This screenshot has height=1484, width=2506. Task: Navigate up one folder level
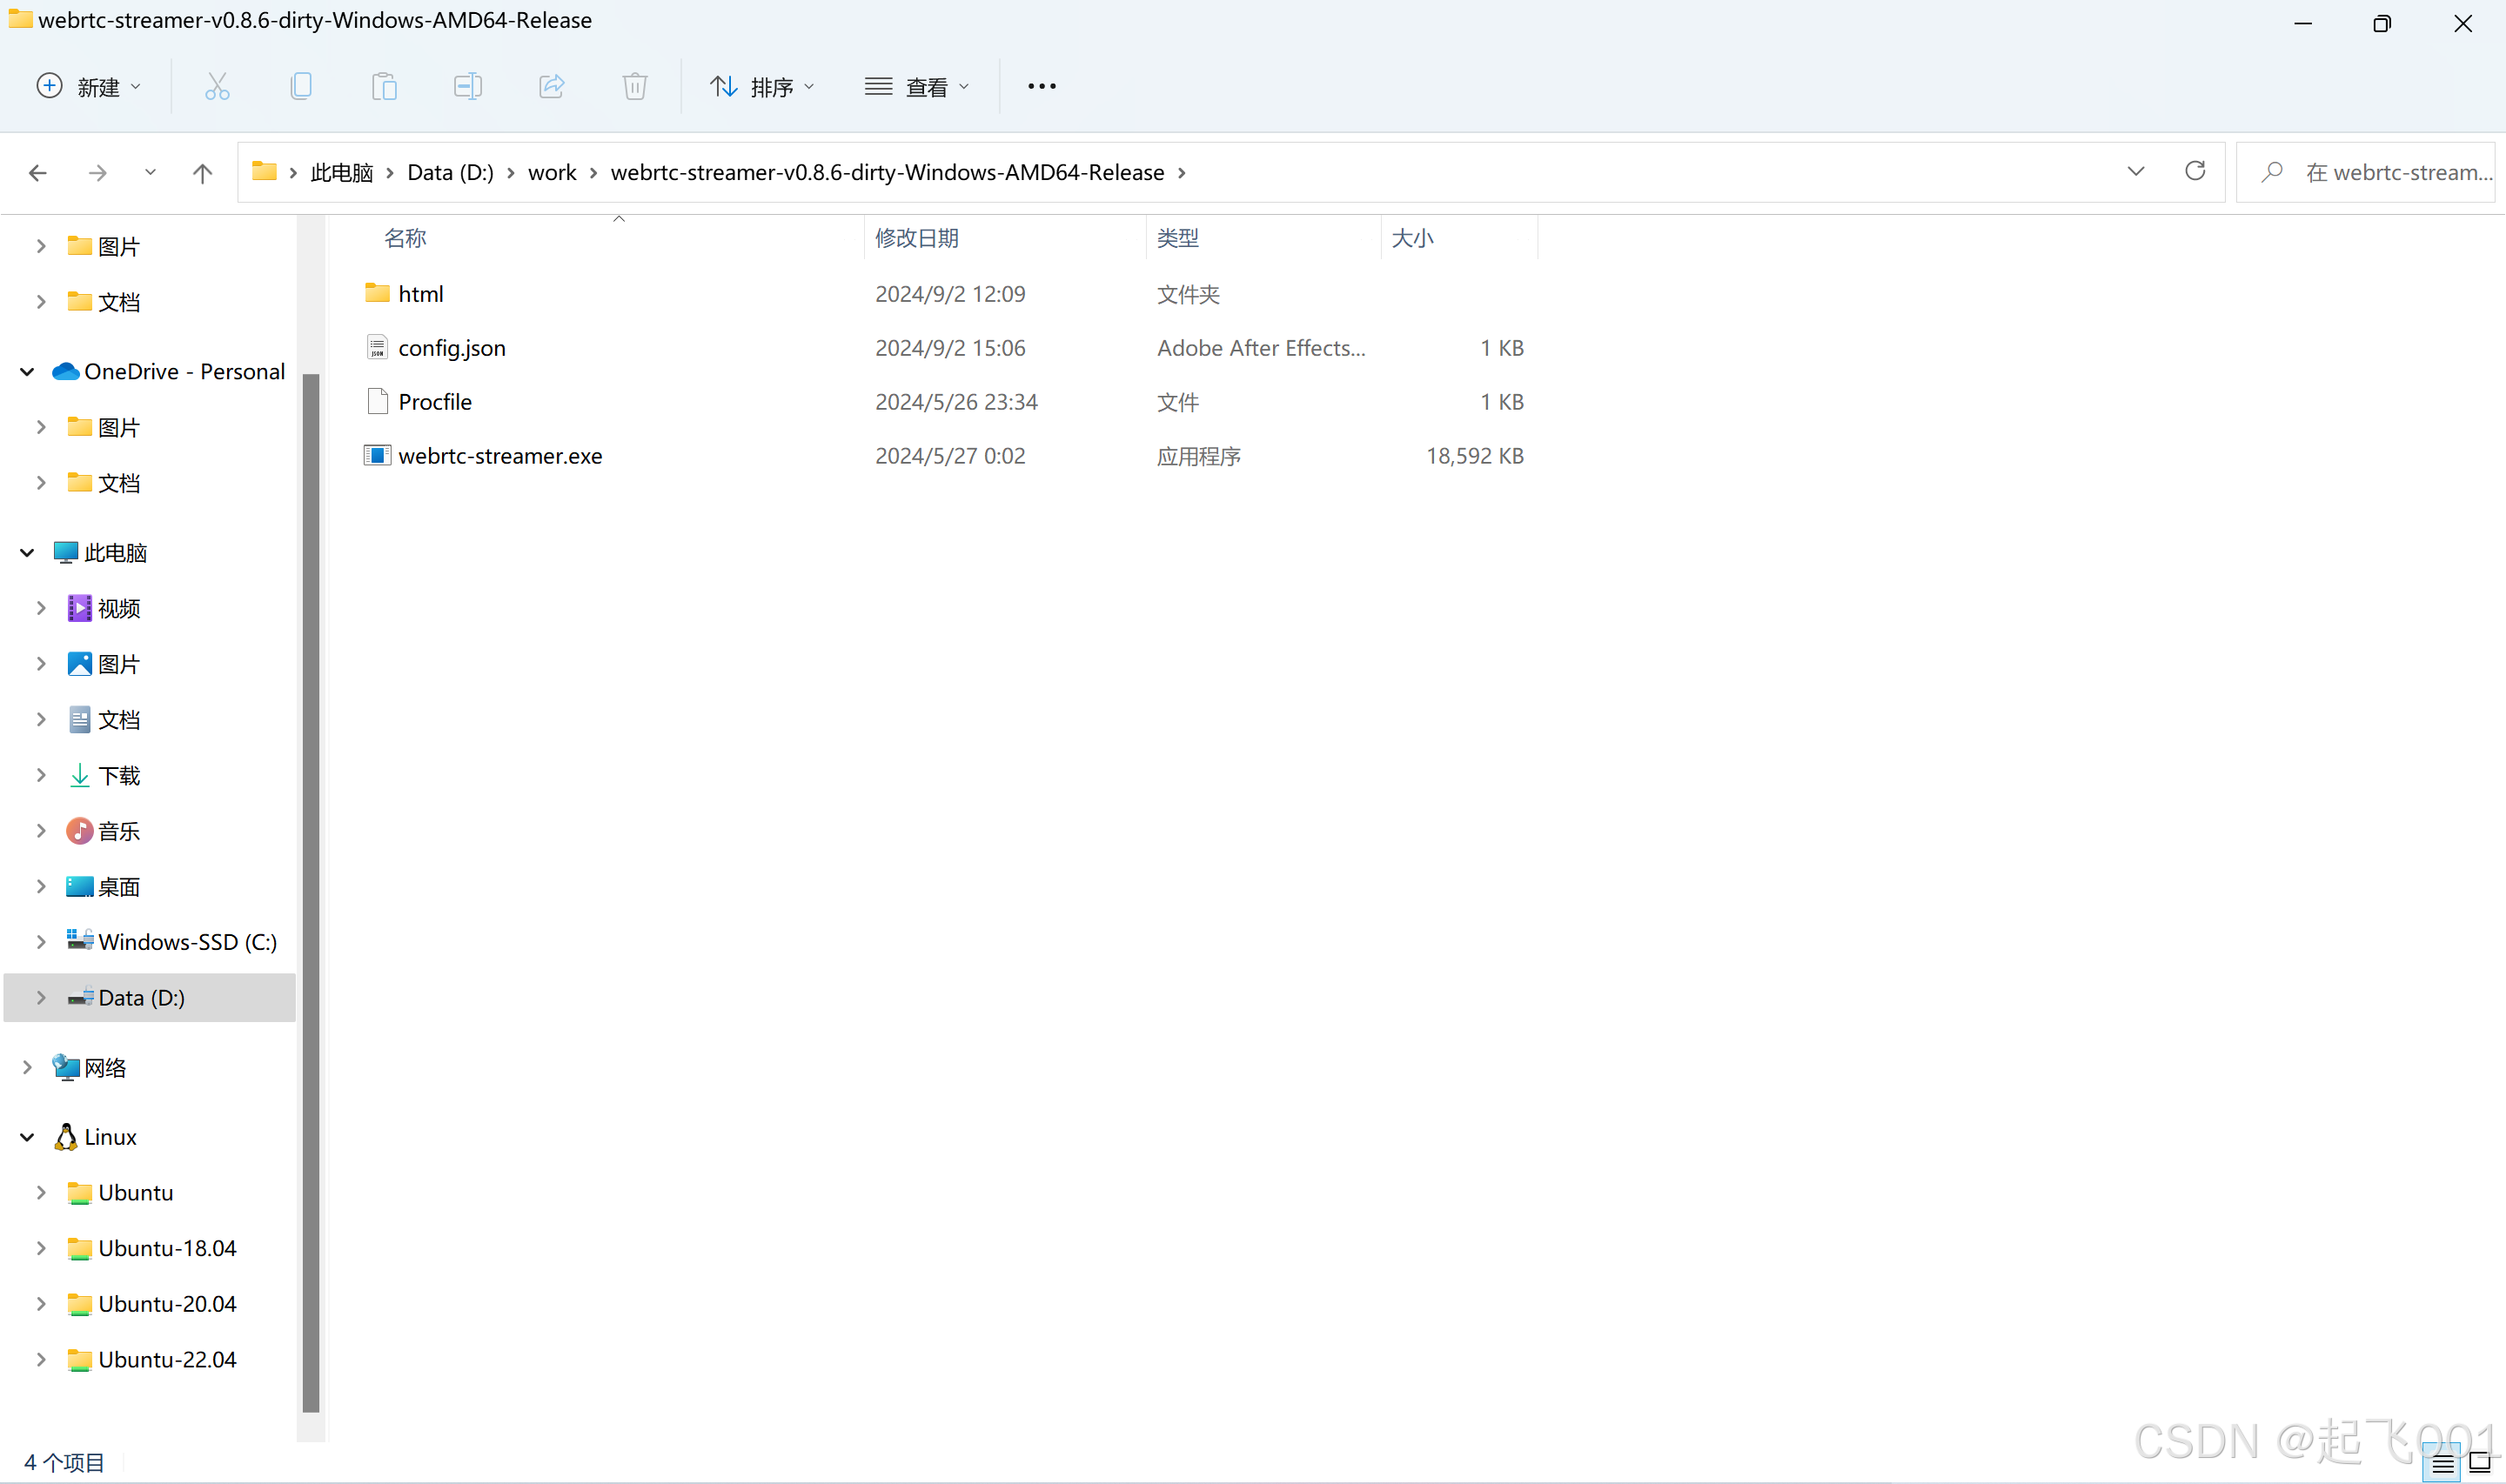[x=202, y=173]
